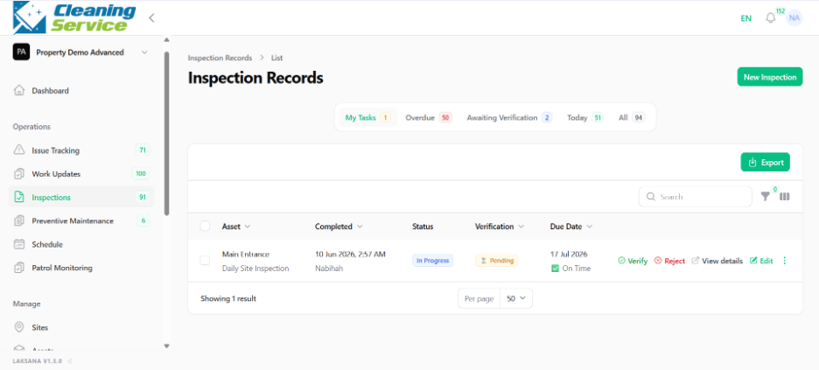Screen dimensions: 819x370
Task: Expand the Property Demo Advanced selector
Action: [81, 52]
